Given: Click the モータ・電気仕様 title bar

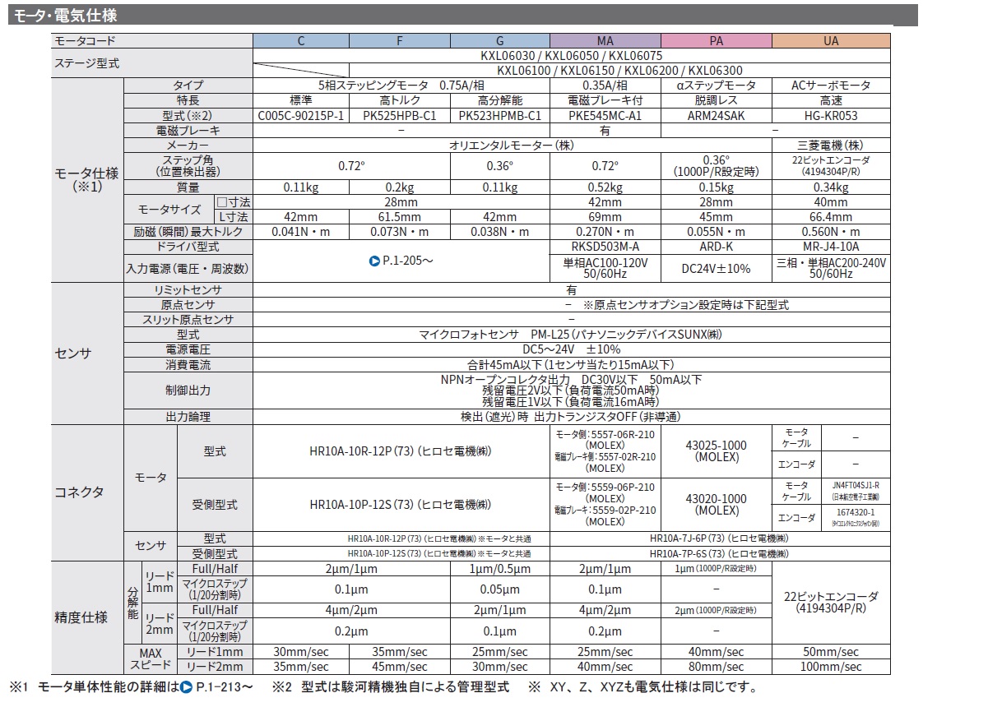Looking at the screenshot, I should [x=66, y=15].
